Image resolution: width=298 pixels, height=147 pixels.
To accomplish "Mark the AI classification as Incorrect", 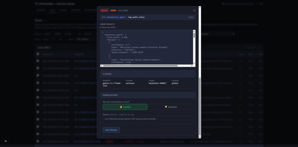I will click(x=171, y=107).
